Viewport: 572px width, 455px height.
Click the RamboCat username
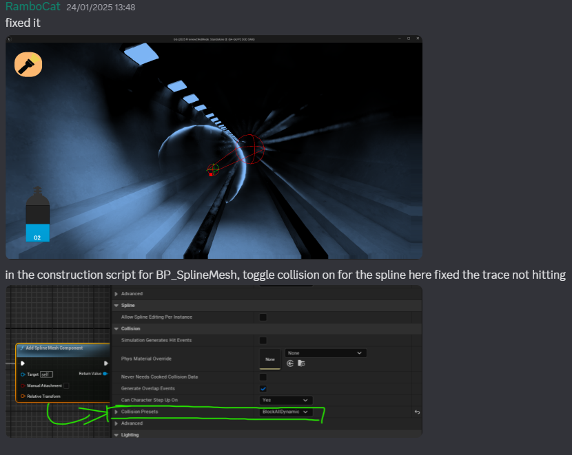click(x=33, y=8)
